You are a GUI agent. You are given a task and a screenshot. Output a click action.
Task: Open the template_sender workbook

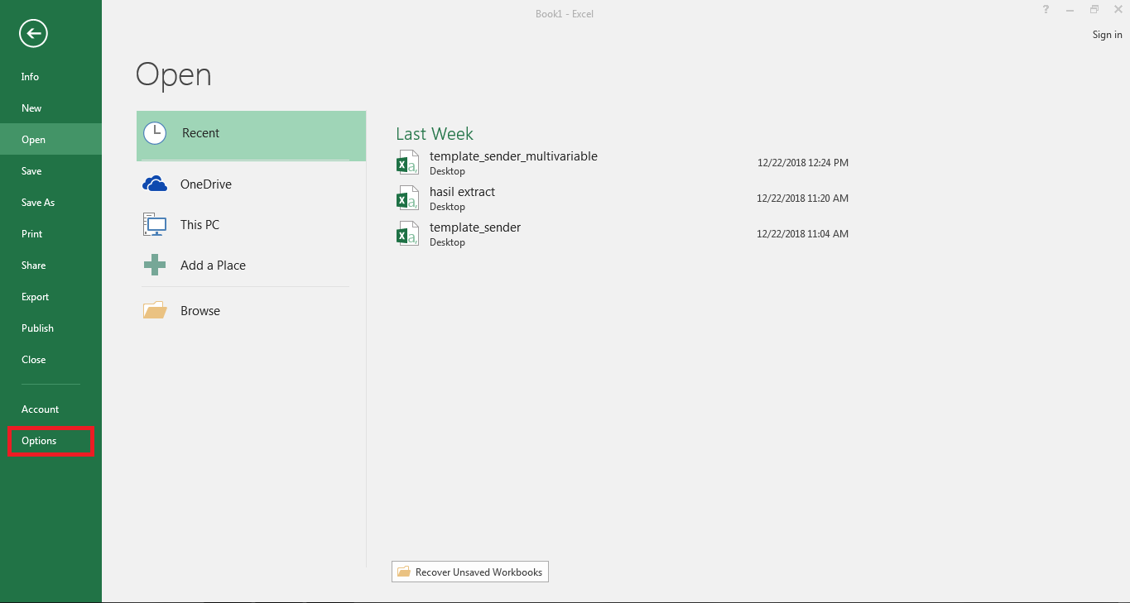[x=475, y=227]
